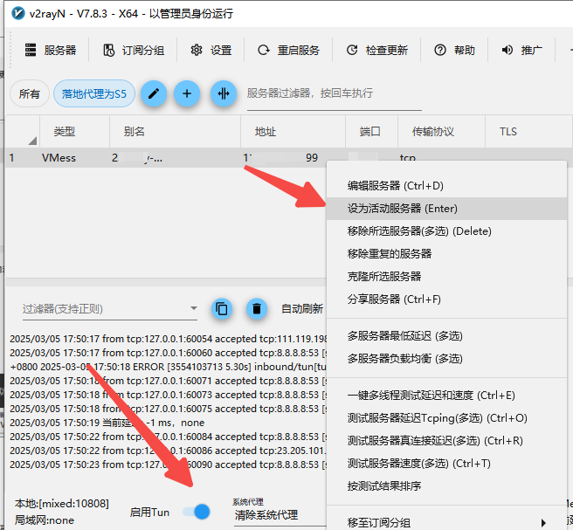573x530 pixels.
Task: Choose 分享服务器 (Ctrl+F) menu entry
Action: point(446,299)
